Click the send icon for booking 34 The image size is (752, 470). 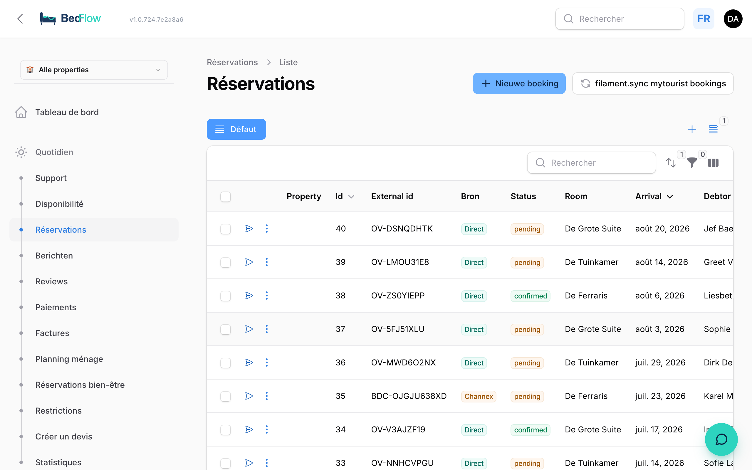pyautogui.click(x=249, y=429)
